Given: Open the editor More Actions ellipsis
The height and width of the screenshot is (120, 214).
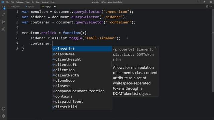Looking at the screenshot, I should 211,7.
